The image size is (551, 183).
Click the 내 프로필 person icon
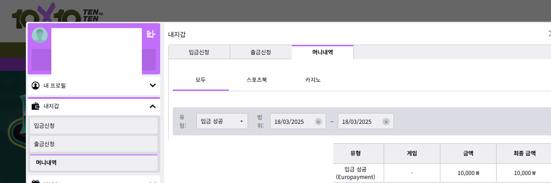[x=36, y=85]
